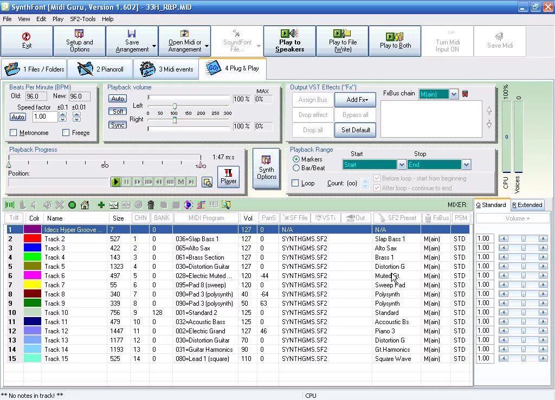Toggle the Sync volume button
Screen dimensions: 555x400
(118, 125)
